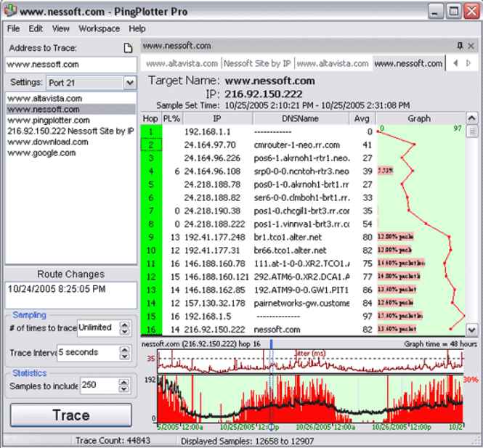Image resolution: width=483 pixels, height=448 pixels.
Task: Switch to the Nessoft Site by IP tab
Action: (x=258, y=63)
